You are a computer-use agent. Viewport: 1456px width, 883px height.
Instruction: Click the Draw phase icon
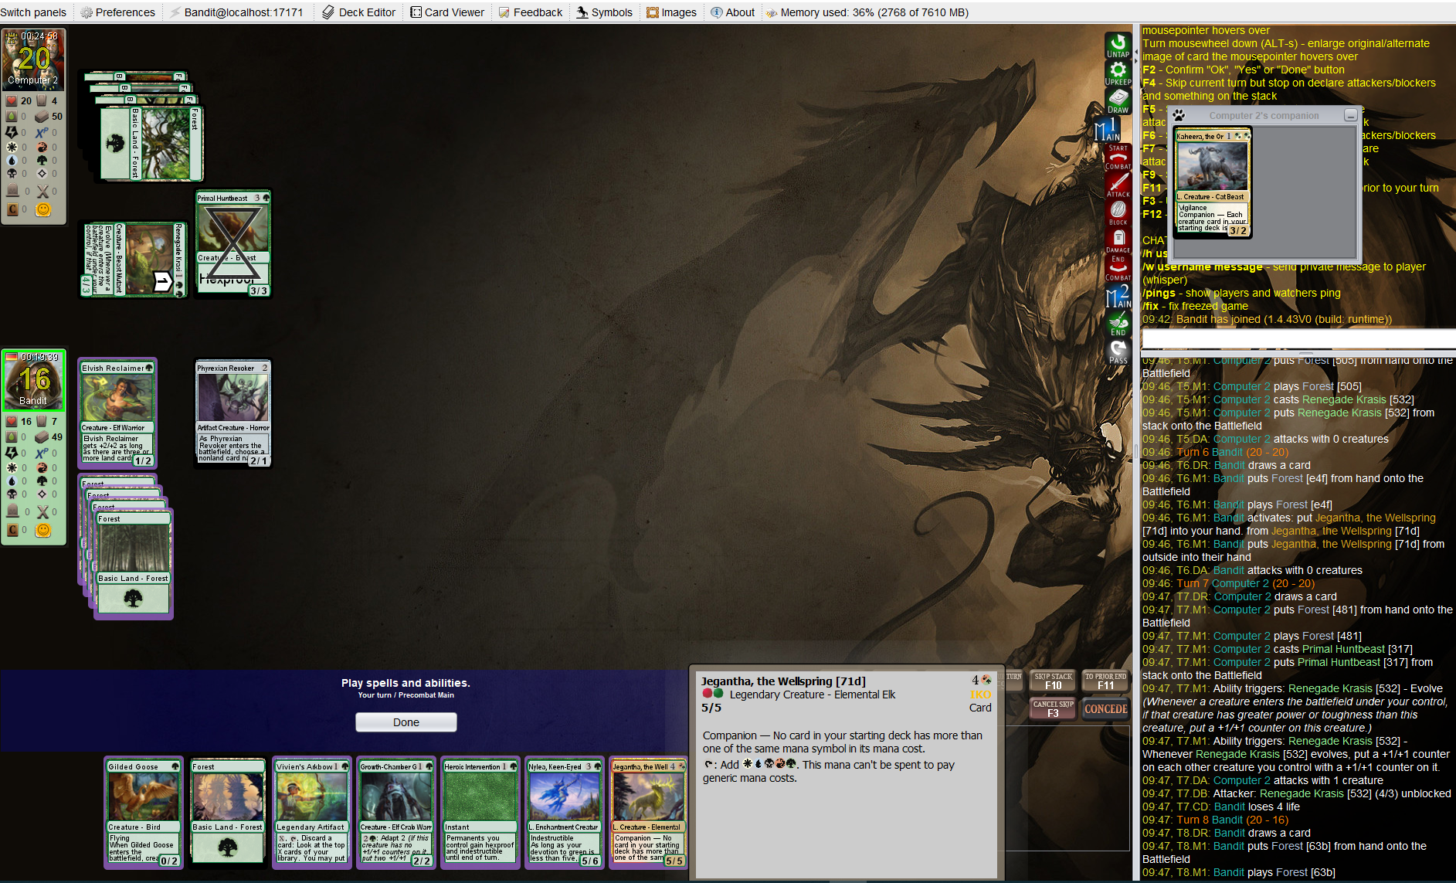click(1118, 100)
